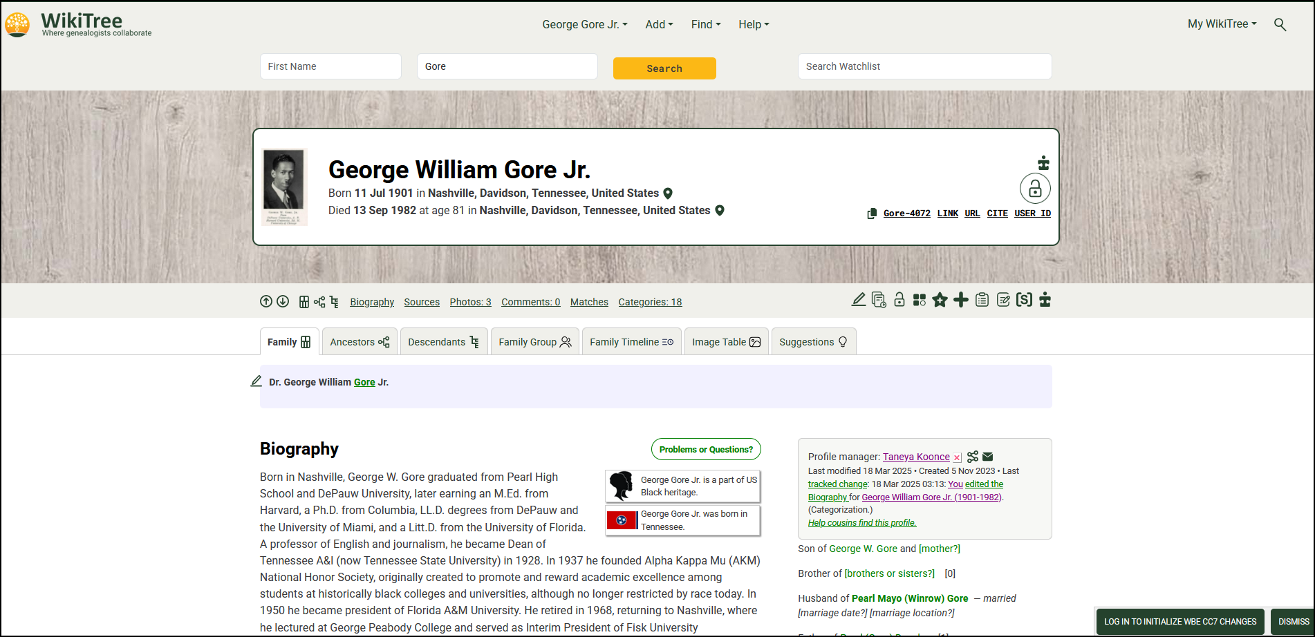Screen dimensions: 1315x637
Task: Click the family-grid icon beside Biography link
Action: click(x=304, y=302)
